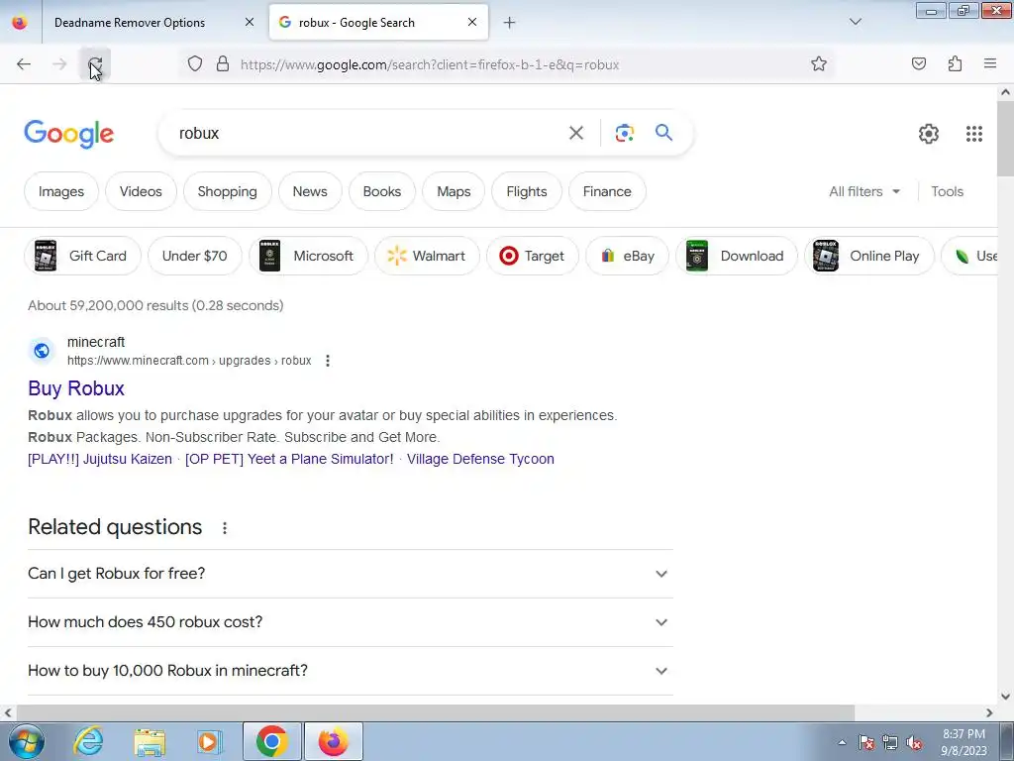Select the Shopping search filter
The height and width of the screenshot is (761, 1014).
228,191
